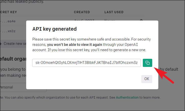The image size is (185, 111).
Task: Click the plus icon beside Create new
Action: coord(1,44)
